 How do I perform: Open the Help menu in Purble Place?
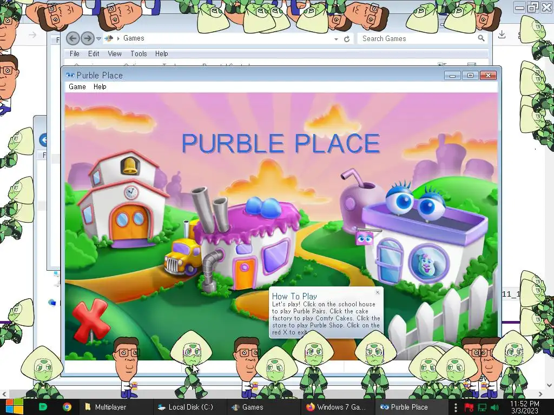pyautogui.click(x=100, y=87)
